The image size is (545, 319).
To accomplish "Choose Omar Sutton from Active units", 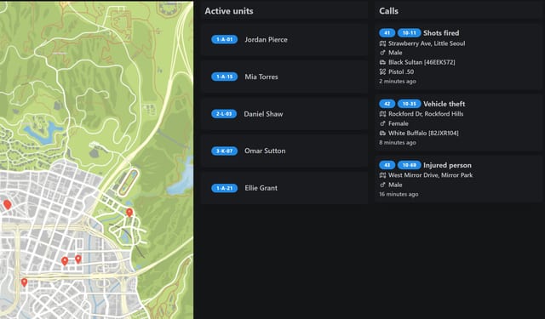I will [x=284, y=151].
